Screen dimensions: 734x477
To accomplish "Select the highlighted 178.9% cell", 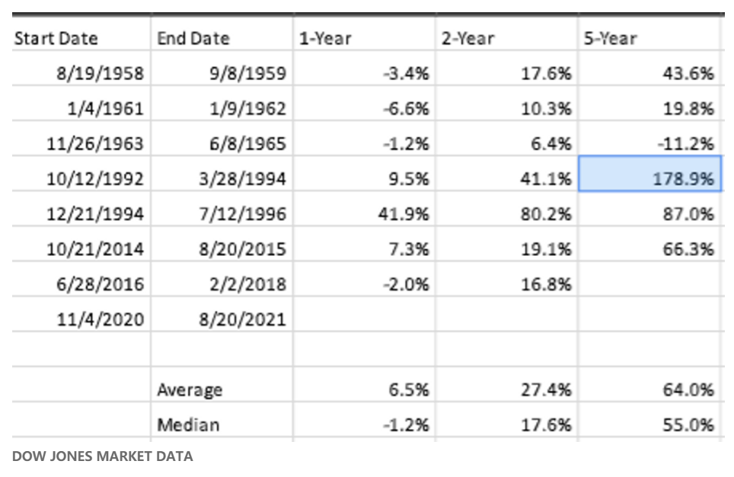I will pos(649,179).
